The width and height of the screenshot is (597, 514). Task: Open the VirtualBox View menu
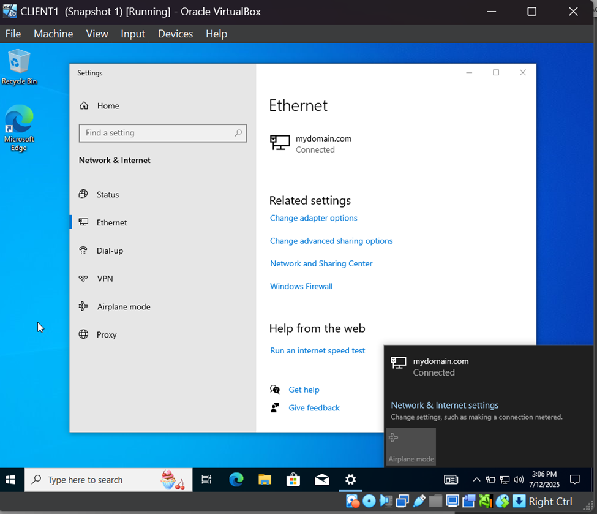pyautogui.click(x=97, y=34)
